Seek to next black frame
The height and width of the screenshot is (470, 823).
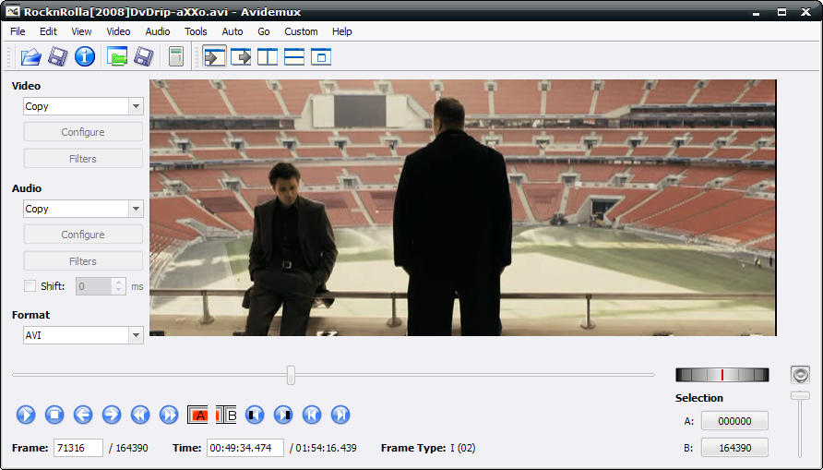point(283,415)
